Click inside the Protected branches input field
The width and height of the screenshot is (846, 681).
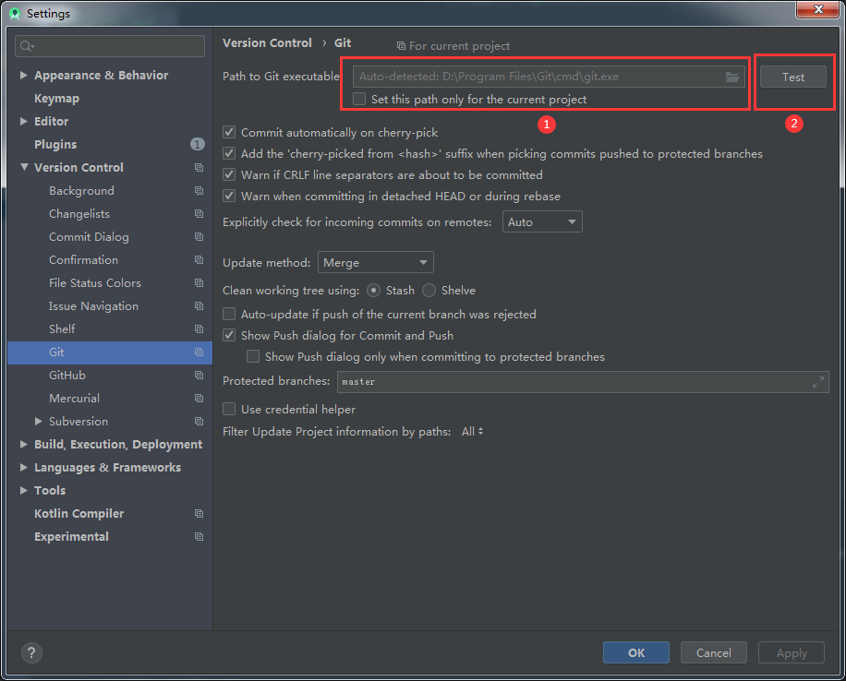554,382
